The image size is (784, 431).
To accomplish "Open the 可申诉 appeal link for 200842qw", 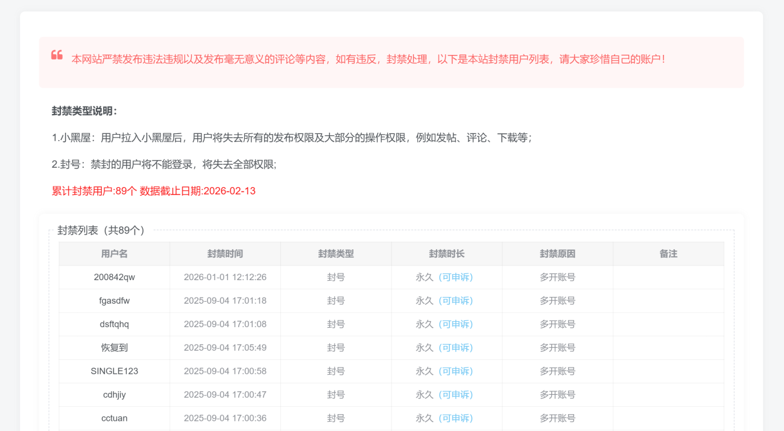I will point(455,277).
